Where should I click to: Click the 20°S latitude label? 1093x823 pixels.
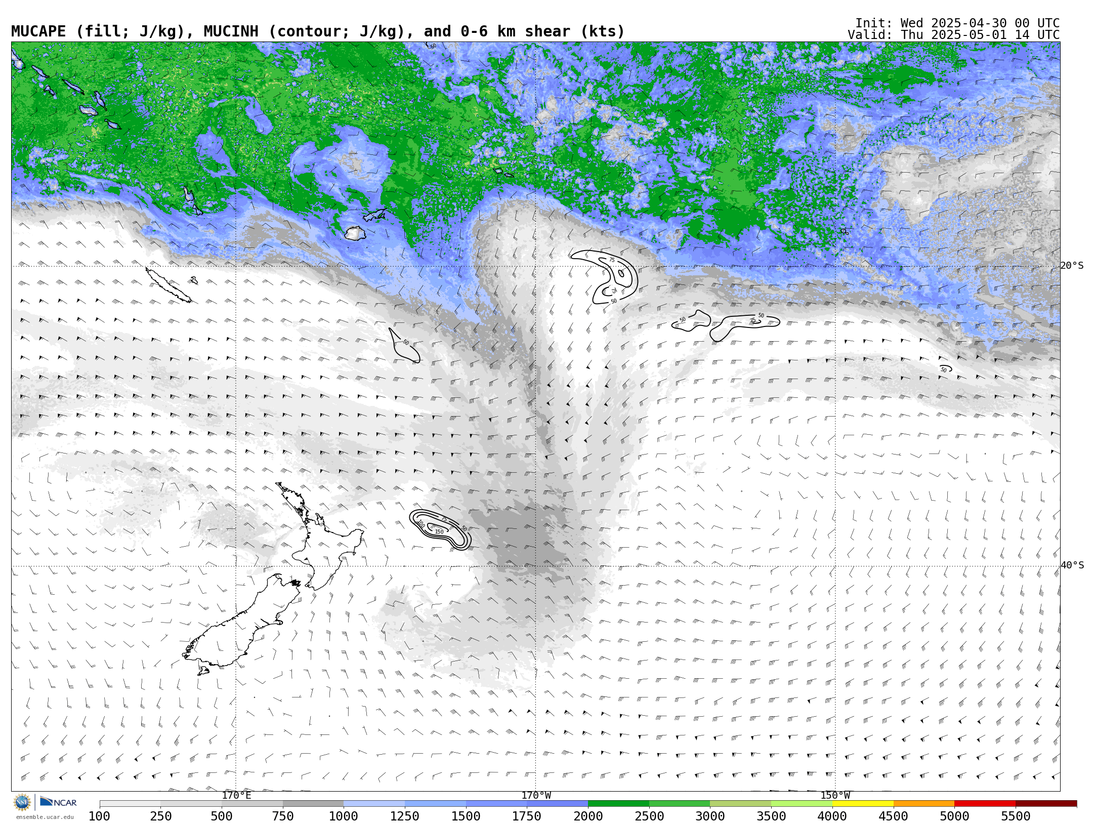tap(1072, 266)
